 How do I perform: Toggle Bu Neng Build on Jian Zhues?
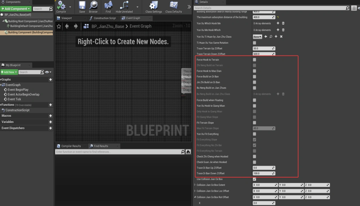point(254,88)
